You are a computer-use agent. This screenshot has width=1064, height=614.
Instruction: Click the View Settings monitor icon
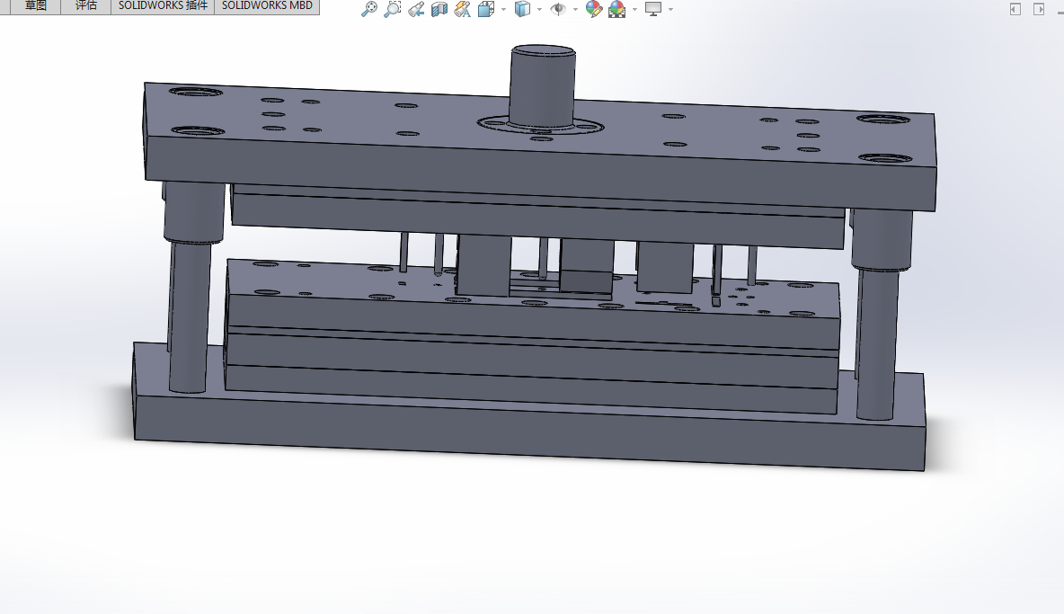tap(652, 9)
